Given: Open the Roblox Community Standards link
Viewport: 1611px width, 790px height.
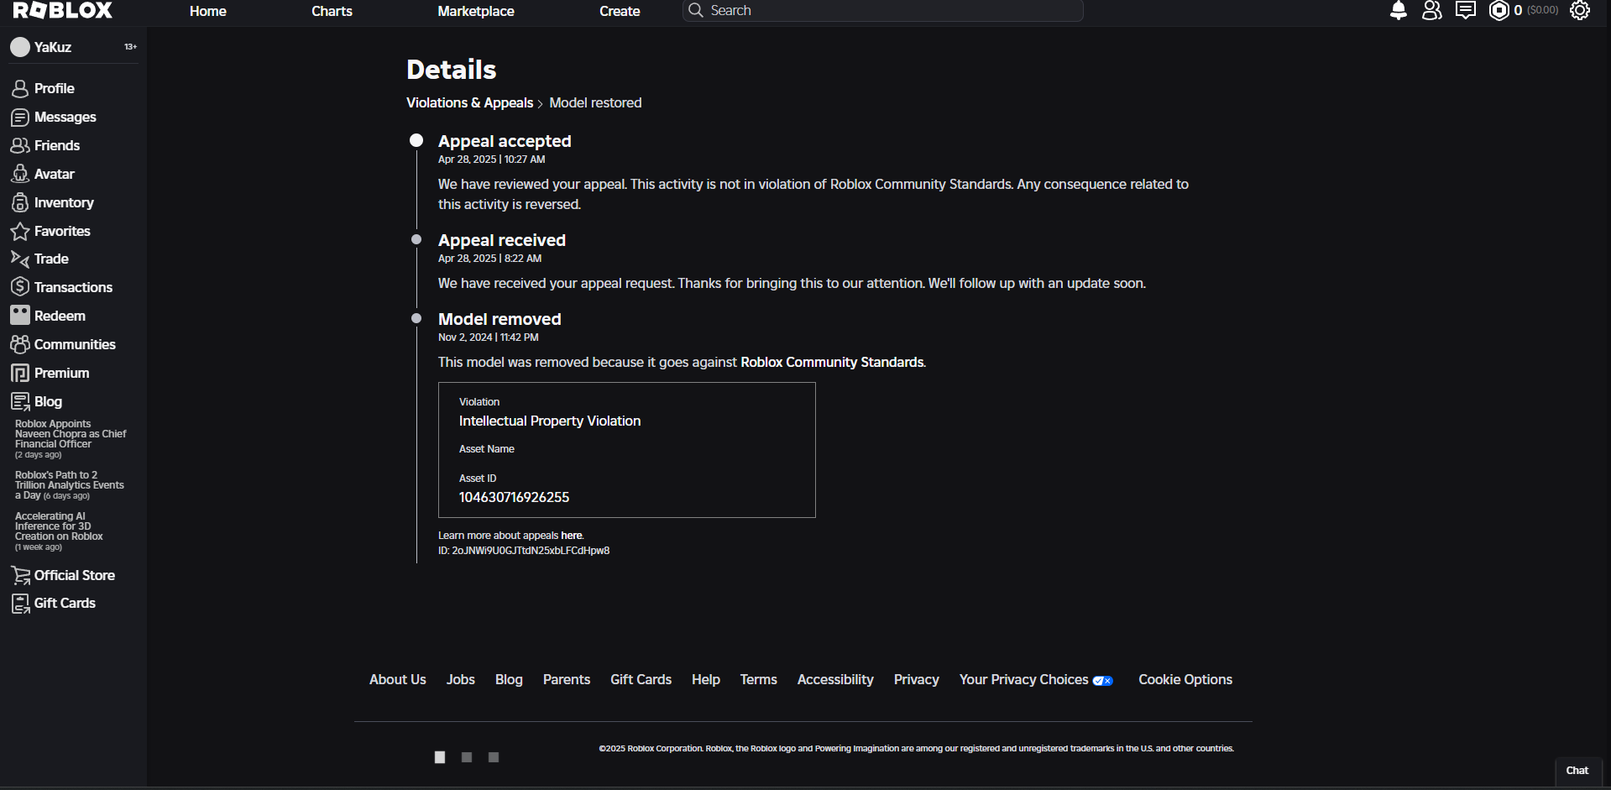Looking at the screenshot, I should pos(832,362).
